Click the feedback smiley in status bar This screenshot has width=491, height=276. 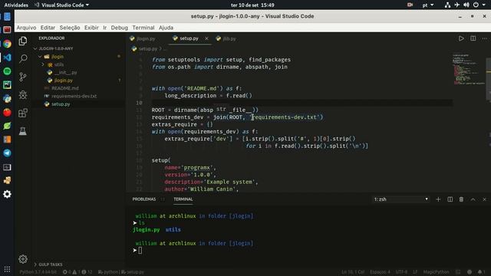coord(470,272)
